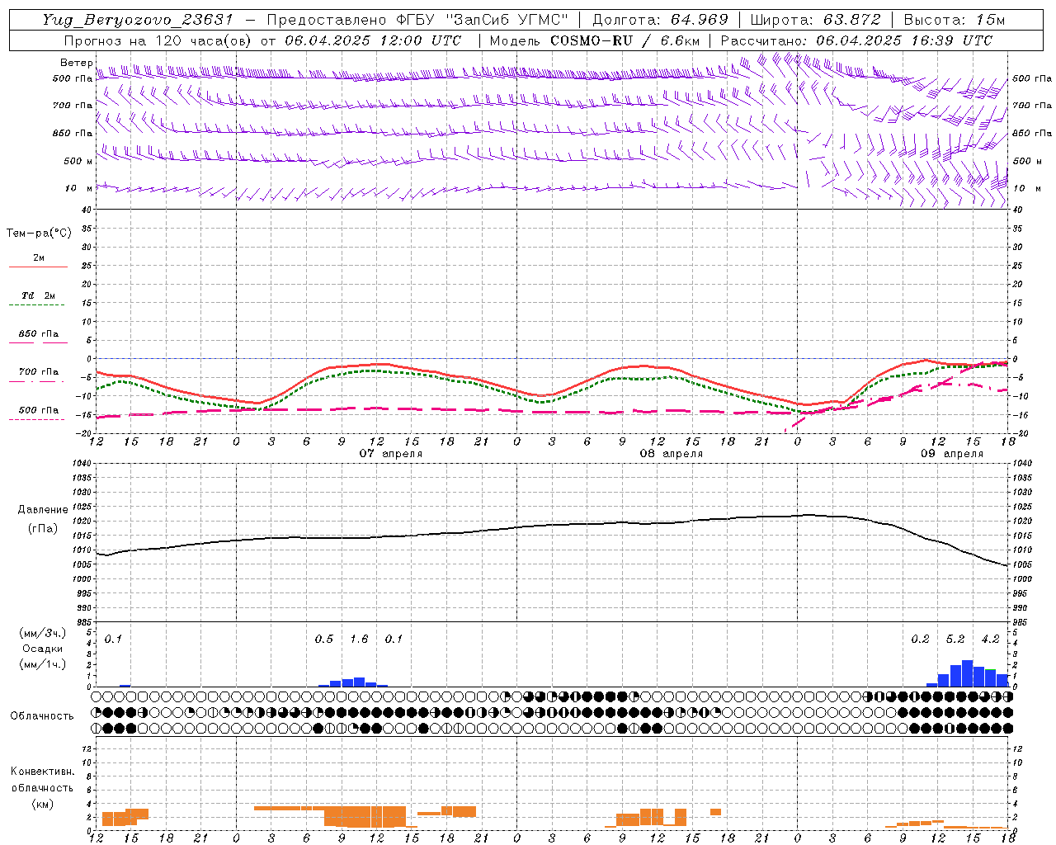Click the Тем-ра(°C) panel label
Screen dimensions: 1056x845
click(x=39, y=234)
